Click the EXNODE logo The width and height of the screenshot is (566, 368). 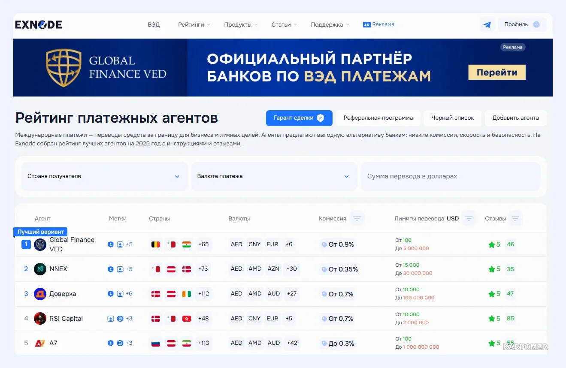(39, 24)
